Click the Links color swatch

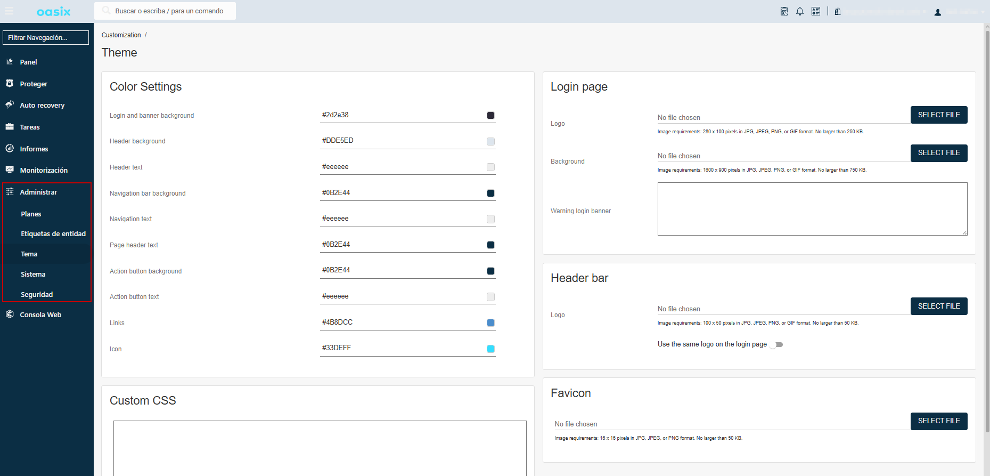pyautogui.click(x=490, y=323)
